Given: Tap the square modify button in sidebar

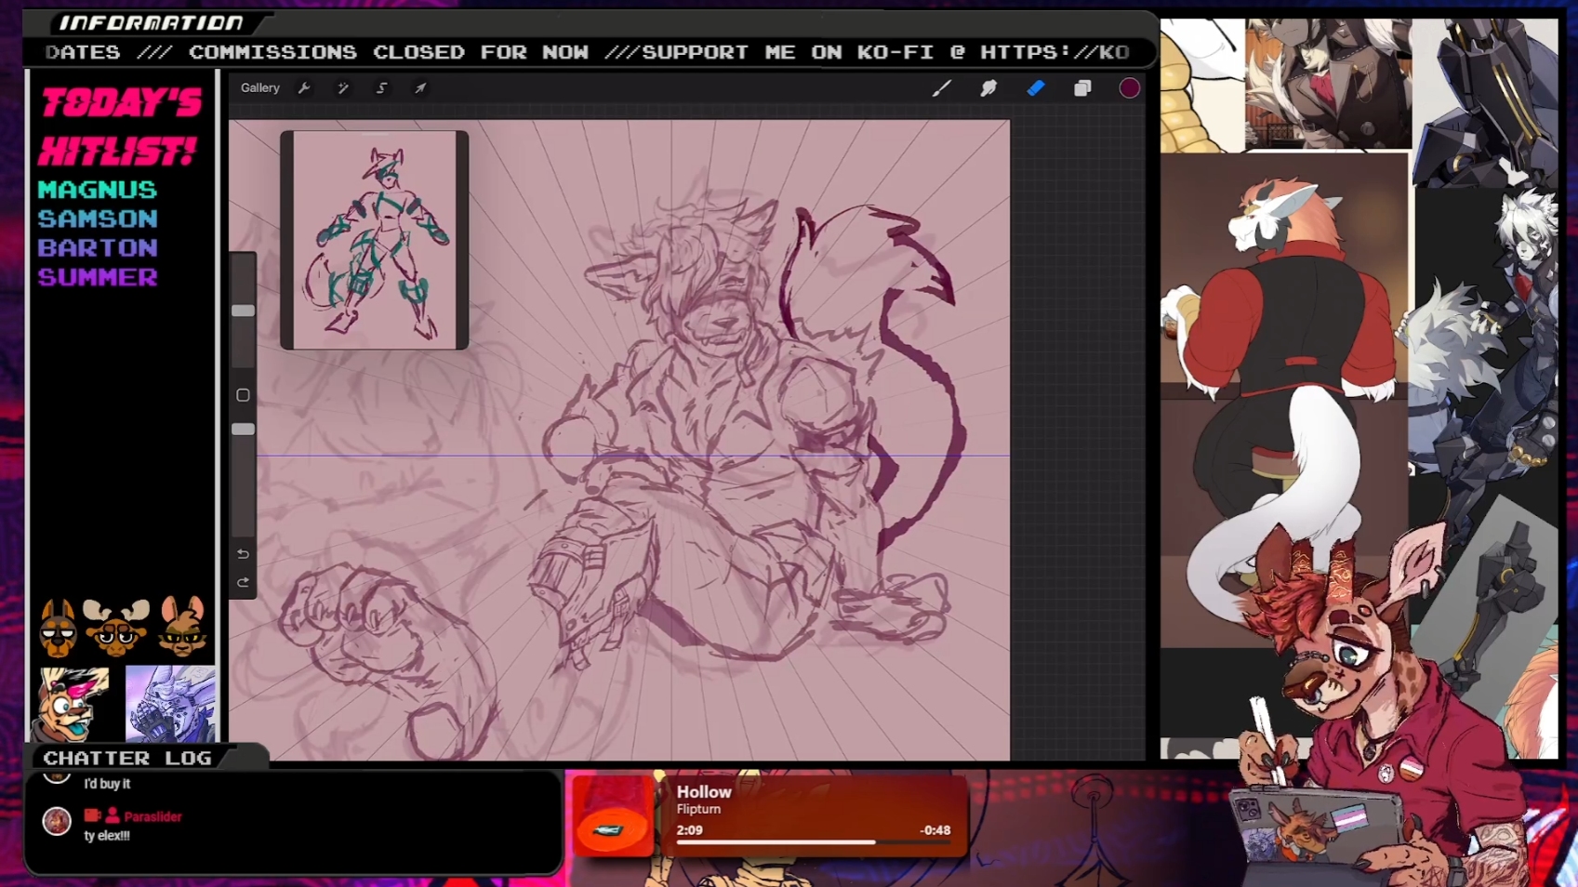Looking at the screenshot, I should [x=243, y=395].
